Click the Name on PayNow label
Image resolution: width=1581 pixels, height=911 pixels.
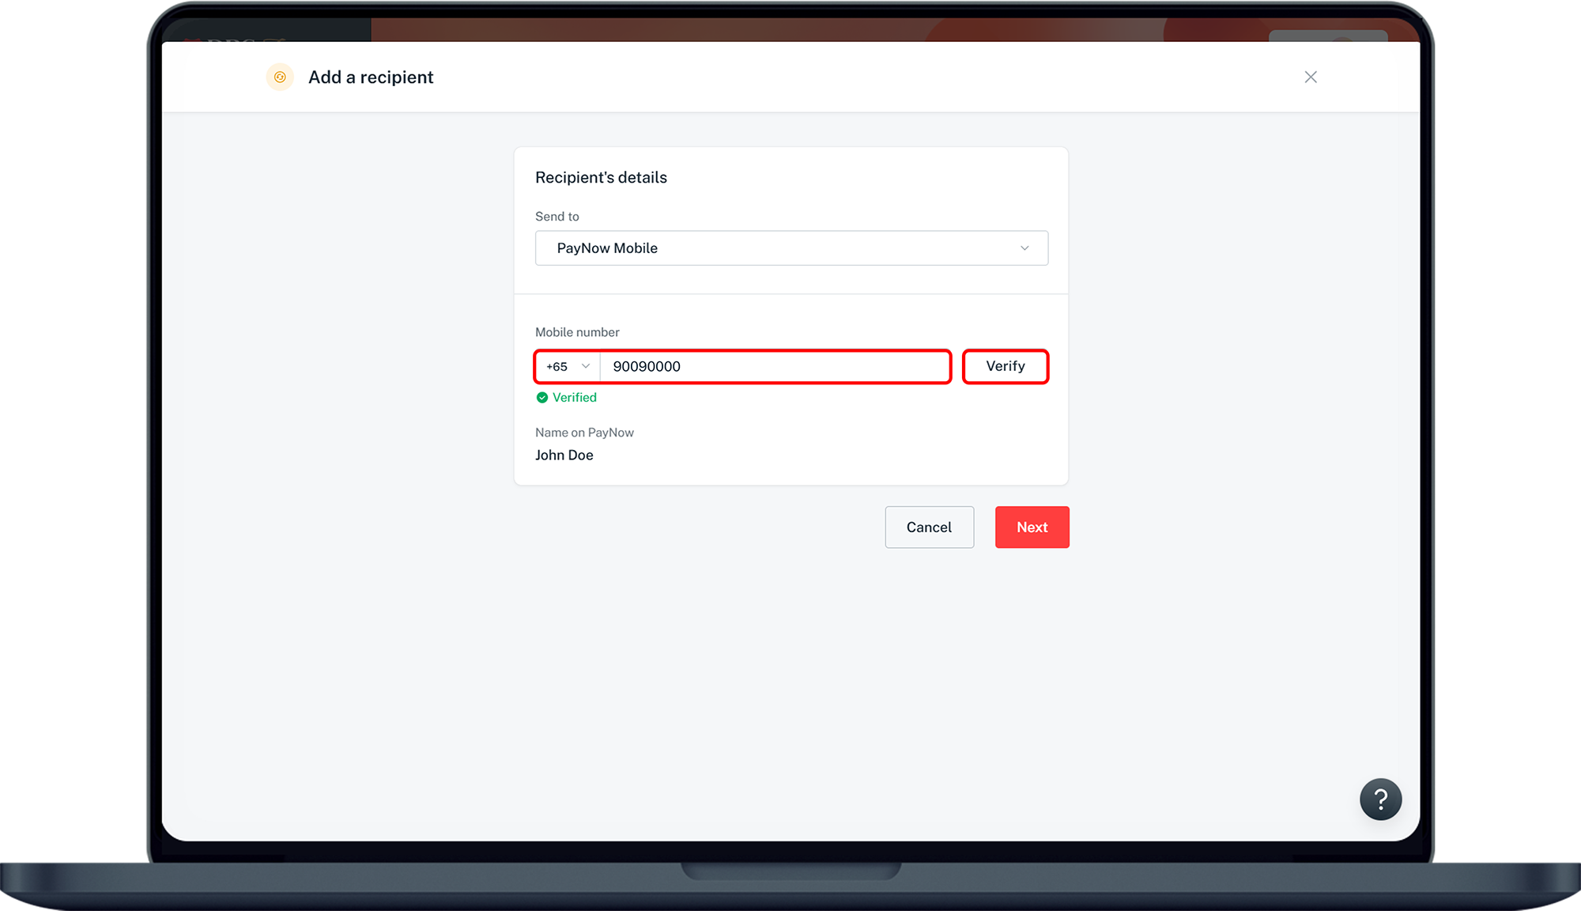(x=584, y=433)
